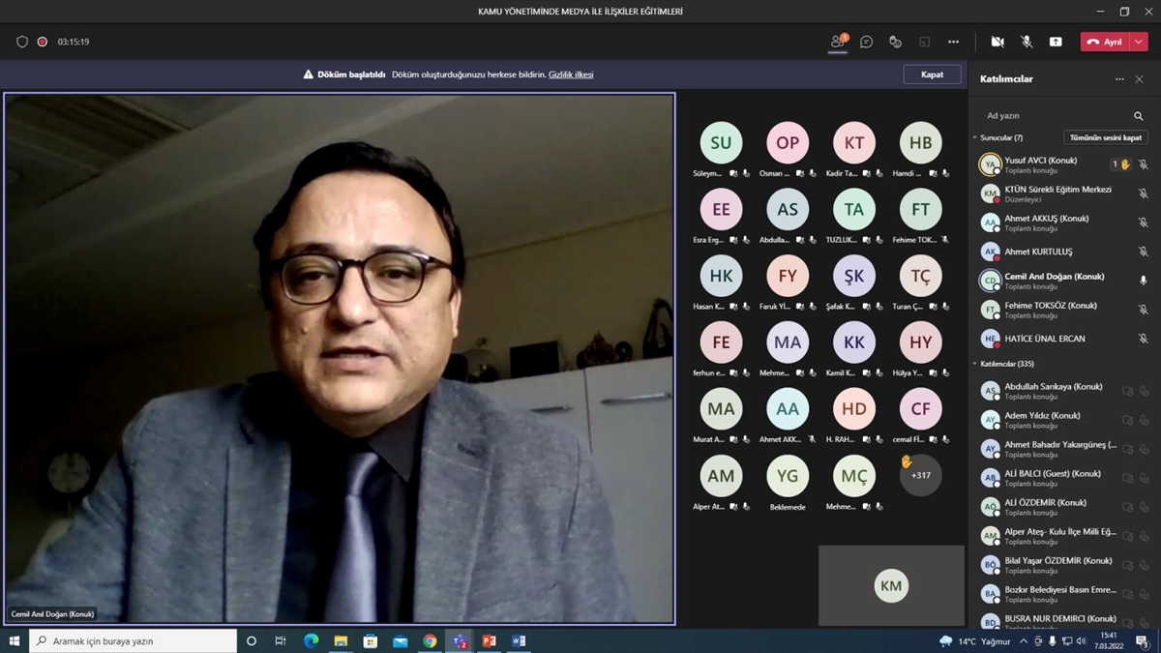Viewport: 1161px width, 653px height.
Task: Click the raised hand icon next to Yusuf AVCI
Action: (1124, 164)
